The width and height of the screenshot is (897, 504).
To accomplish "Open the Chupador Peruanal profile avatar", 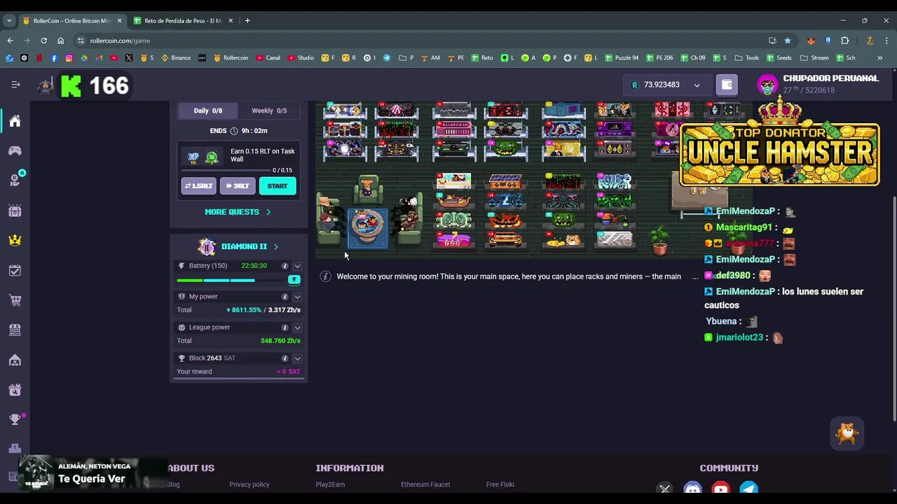I will coord(768,85).
